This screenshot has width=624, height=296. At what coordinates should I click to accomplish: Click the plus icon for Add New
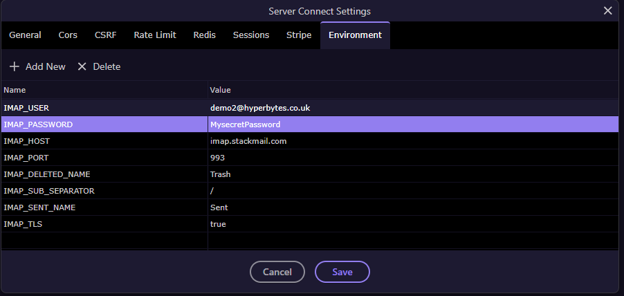(x=15, y=66)
